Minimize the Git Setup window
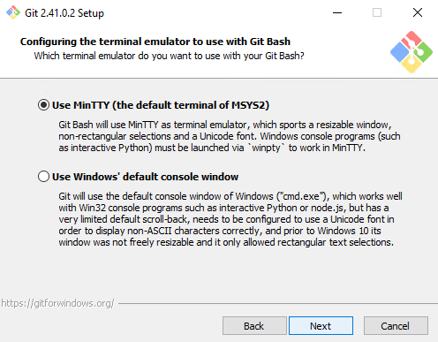This screenshot has height=342, width=438. tap(337, 12)
